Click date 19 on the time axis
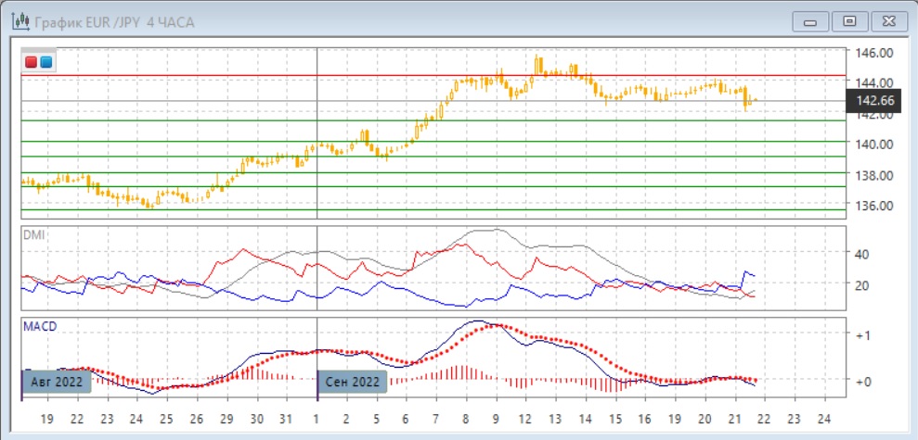Viewport: 918px width, 440px height. tap(47, 419)
